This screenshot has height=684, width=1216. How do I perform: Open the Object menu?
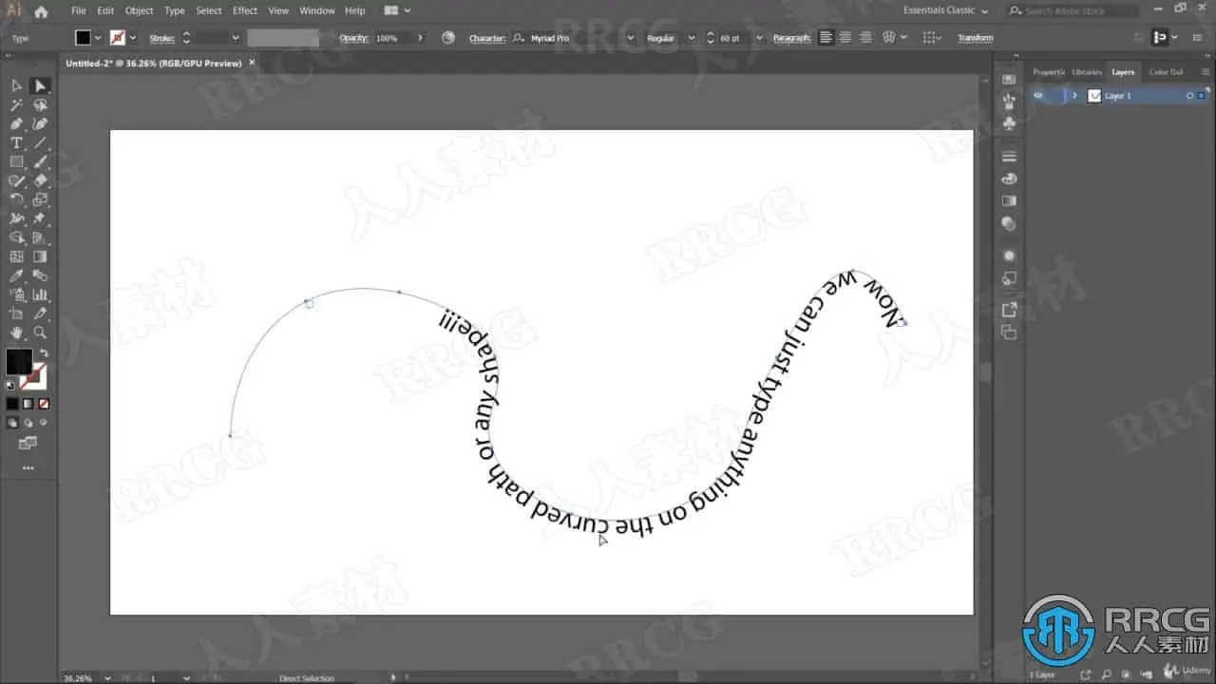[x=139, y=10]
